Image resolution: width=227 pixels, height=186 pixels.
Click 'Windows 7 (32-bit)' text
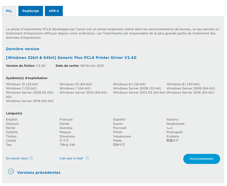point(21,88)
